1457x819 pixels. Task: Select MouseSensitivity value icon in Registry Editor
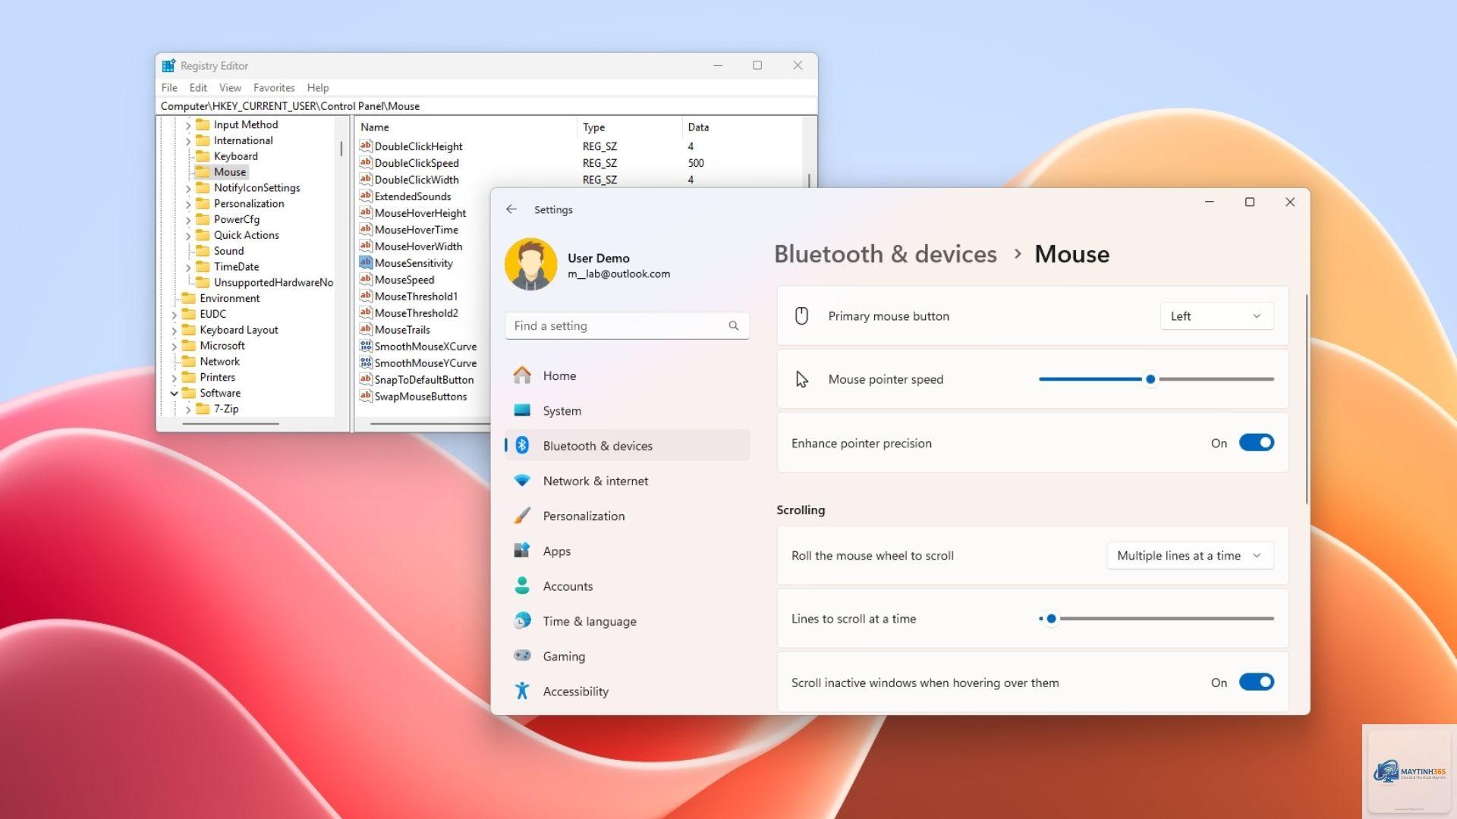click(365, 262)
